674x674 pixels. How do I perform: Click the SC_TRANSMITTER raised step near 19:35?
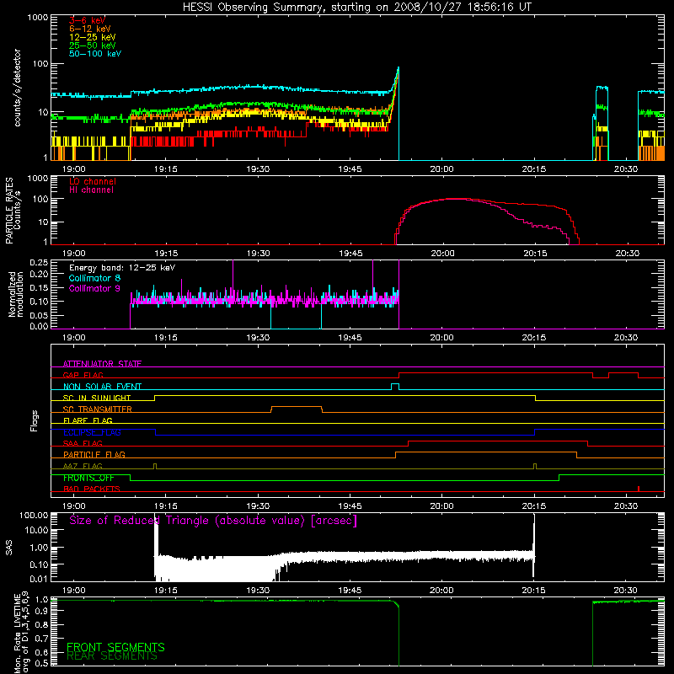point(297,407)
